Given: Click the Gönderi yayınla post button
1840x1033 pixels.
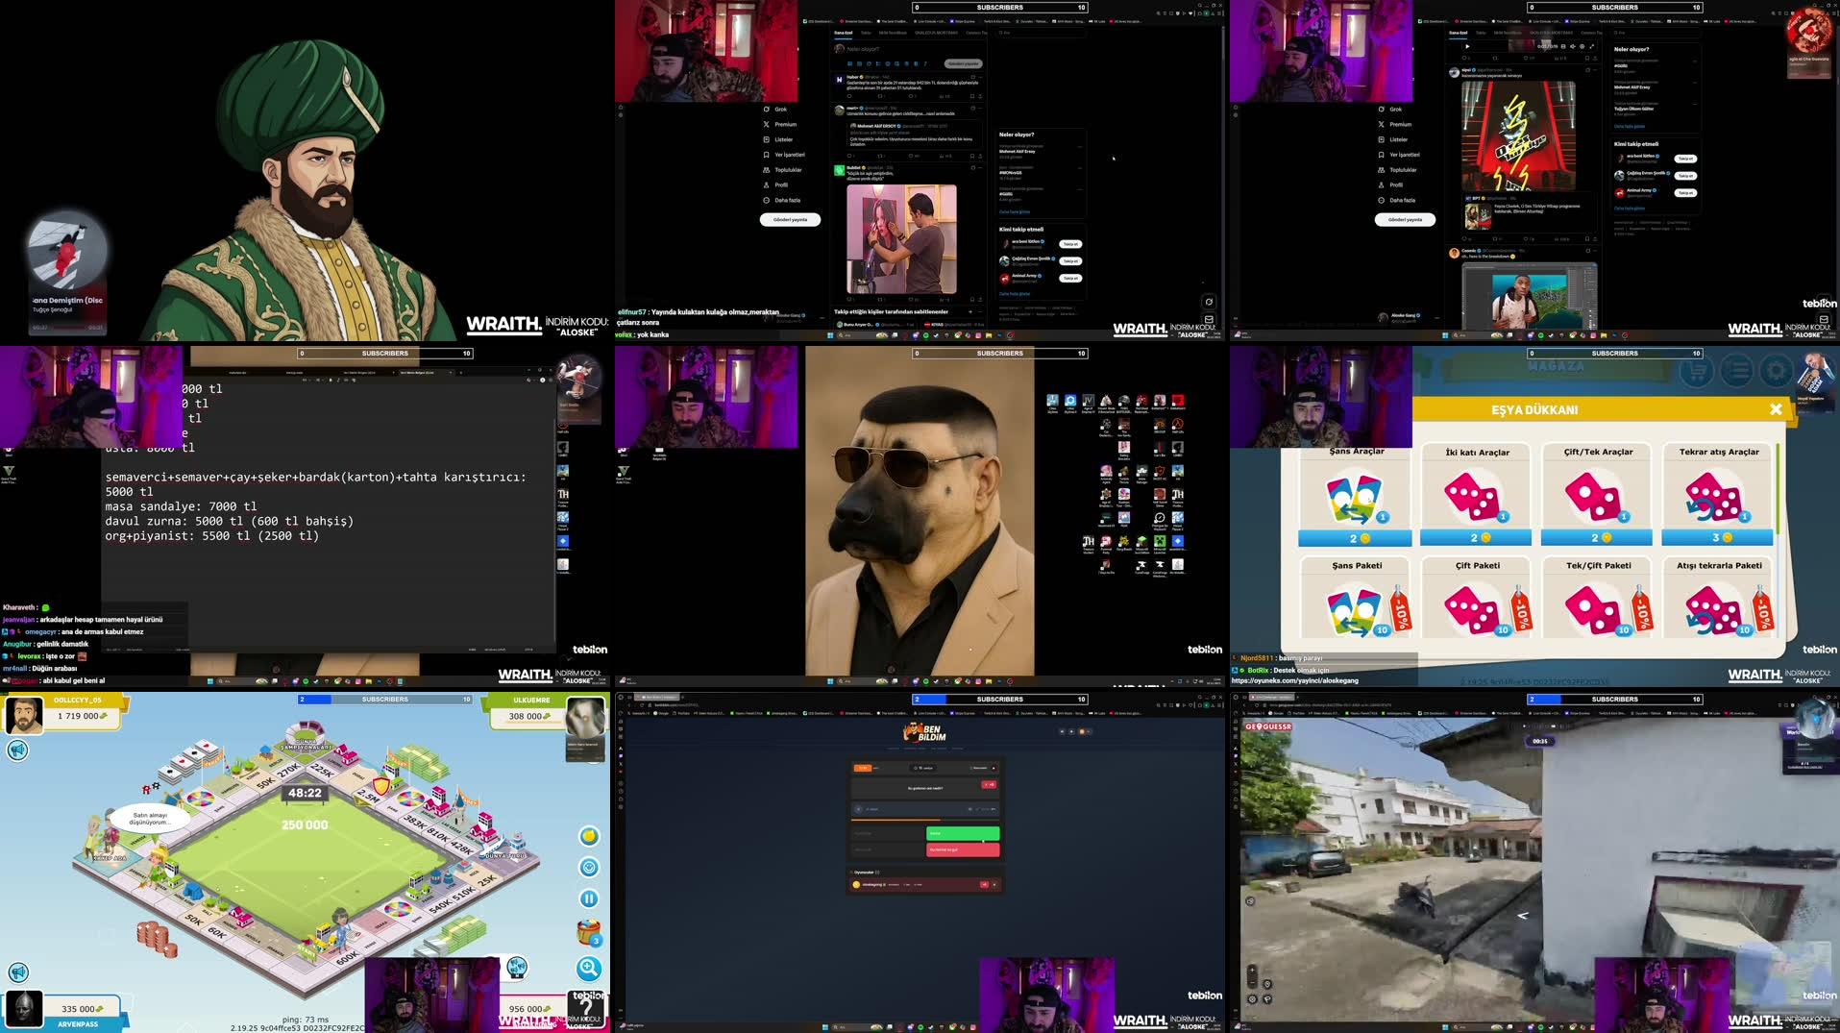Looking at the screenshot, I should [x=790, y=219].
